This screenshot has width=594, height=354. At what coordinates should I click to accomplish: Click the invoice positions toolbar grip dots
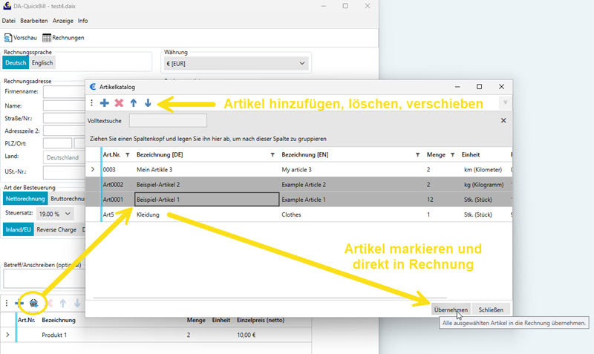[x=7, y=303]
